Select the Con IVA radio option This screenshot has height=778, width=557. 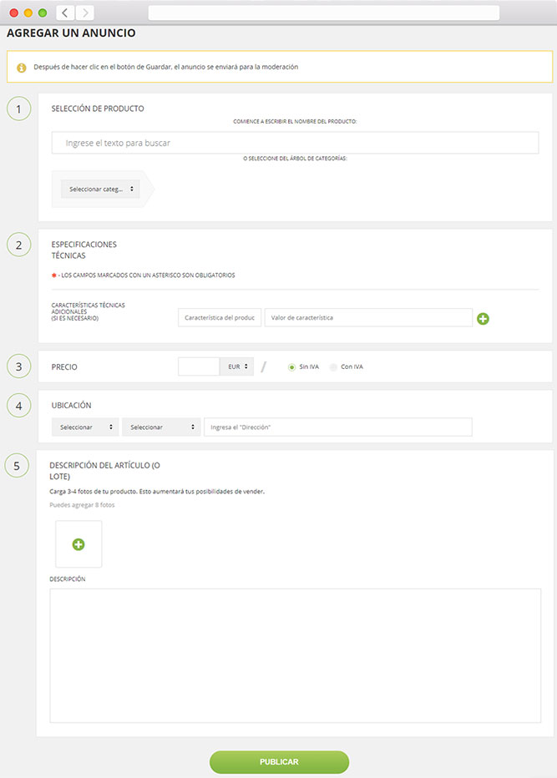click(333, 366)
